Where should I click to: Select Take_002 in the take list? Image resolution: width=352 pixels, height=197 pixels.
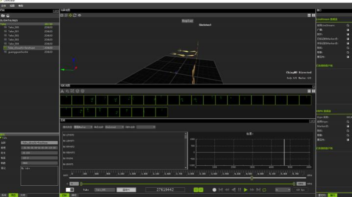(14, 36)
